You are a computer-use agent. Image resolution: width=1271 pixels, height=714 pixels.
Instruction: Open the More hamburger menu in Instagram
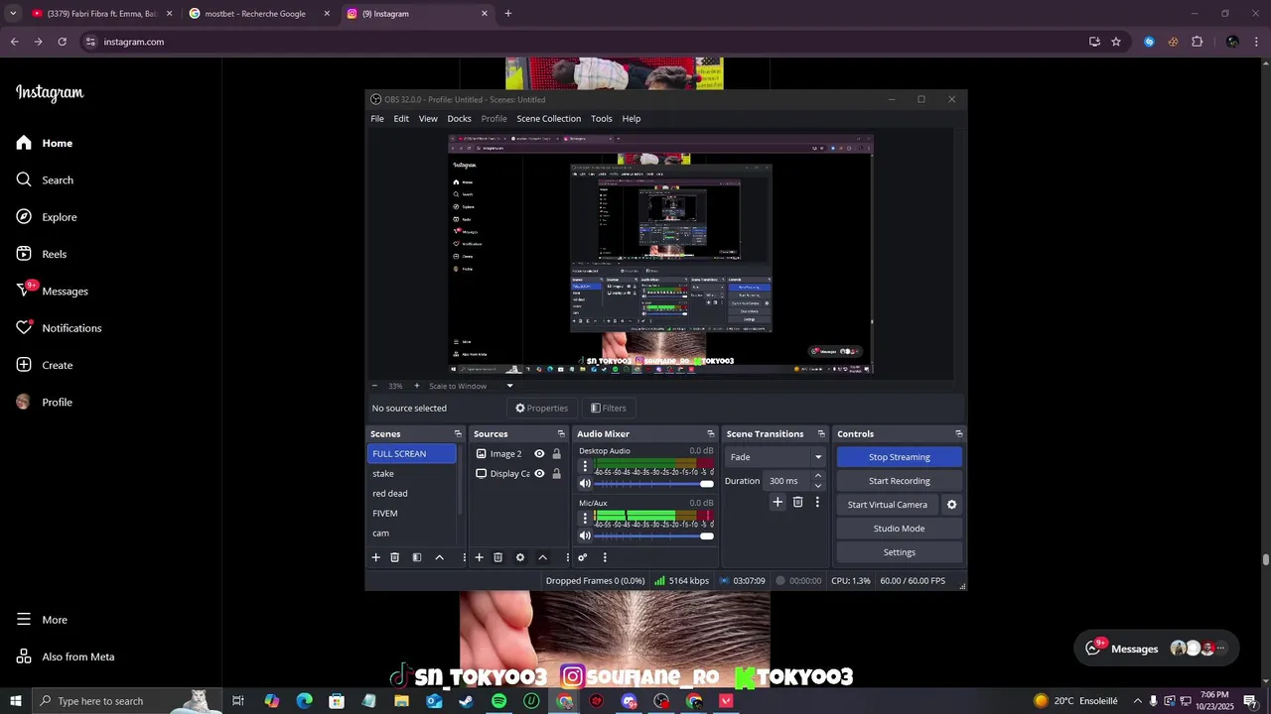point(42,620)
